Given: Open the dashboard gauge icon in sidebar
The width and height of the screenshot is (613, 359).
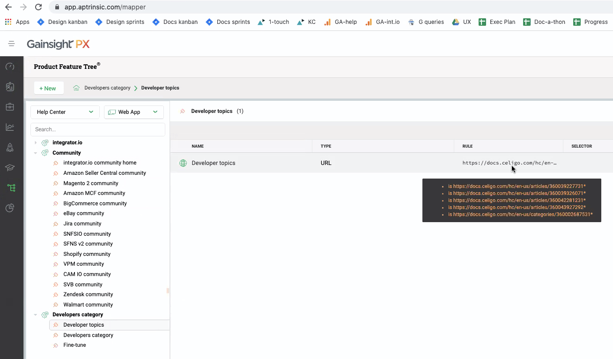Looking at the screenshot, I should [10, 67].
